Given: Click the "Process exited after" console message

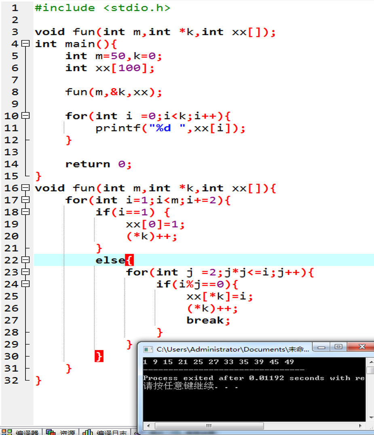Looking at the screenshot, I should (x=193, y=378).
